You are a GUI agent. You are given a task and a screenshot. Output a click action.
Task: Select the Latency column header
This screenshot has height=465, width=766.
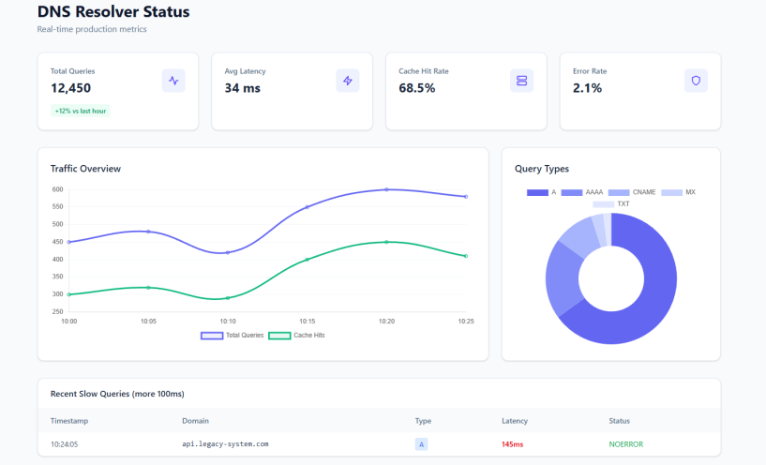coord(515,422)
